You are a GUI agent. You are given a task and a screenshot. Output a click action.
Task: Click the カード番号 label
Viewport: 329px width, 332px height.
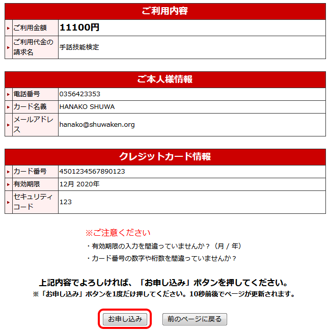click(30, 171)
